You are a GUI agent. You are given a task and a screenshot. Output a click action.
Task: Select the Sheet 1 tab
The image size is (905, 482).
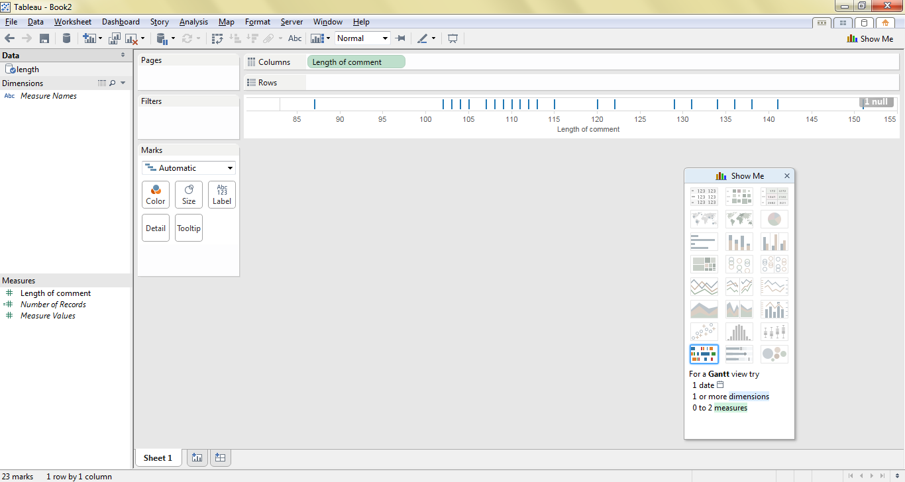click(158, 458)
